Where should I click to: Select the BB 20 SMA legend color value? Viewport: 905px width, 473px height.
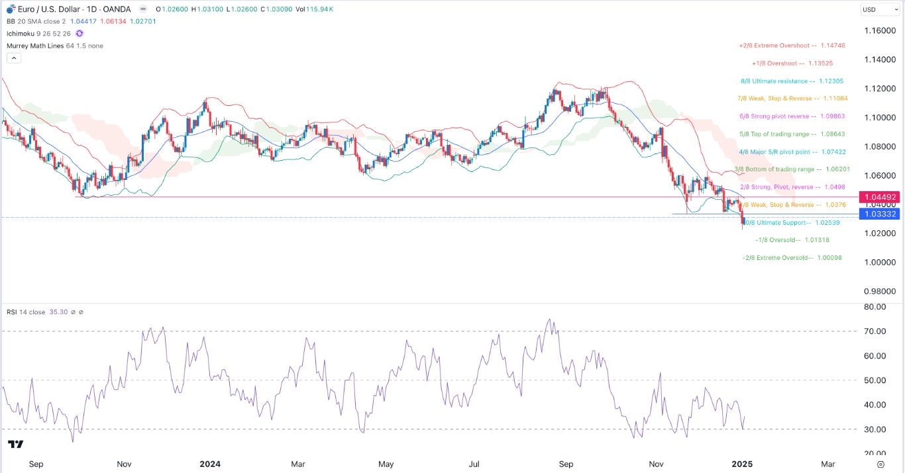click(x=83, y=21)
